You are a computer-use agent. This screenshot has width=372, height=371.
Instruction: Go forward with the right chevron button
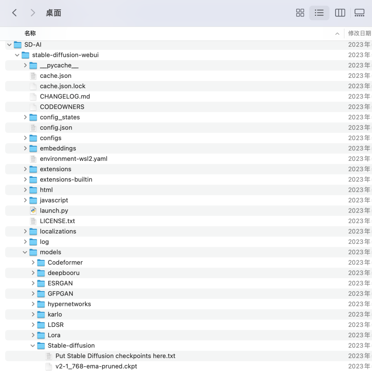click(33, 13)
